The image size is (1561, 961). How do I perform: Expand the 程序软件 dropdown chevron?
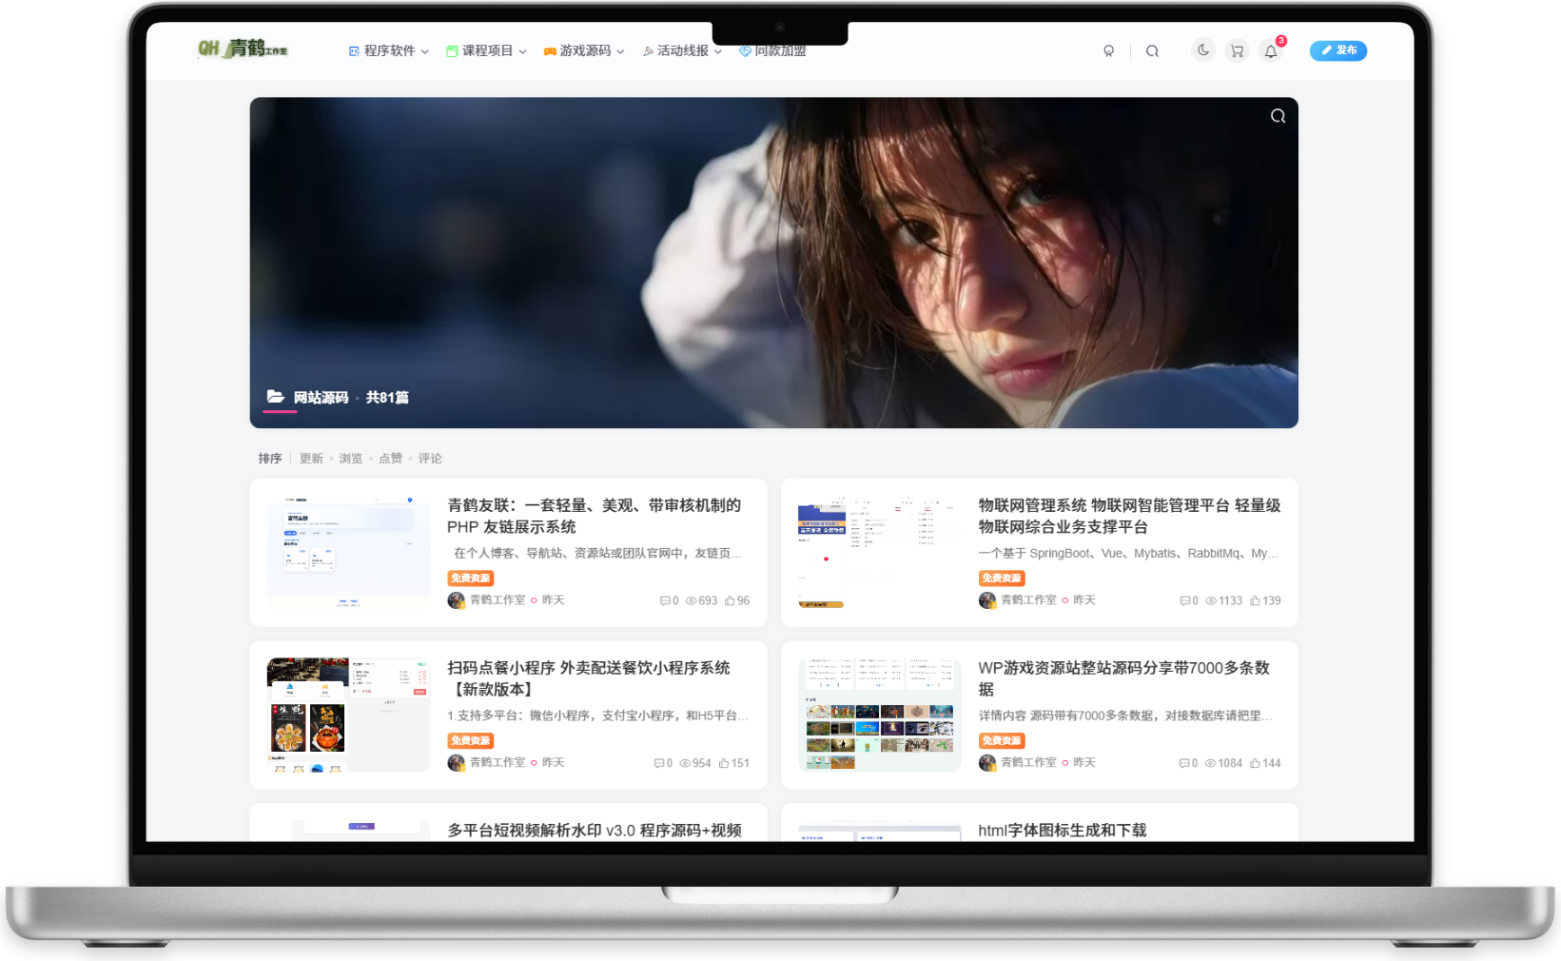[x=424, y=51]
